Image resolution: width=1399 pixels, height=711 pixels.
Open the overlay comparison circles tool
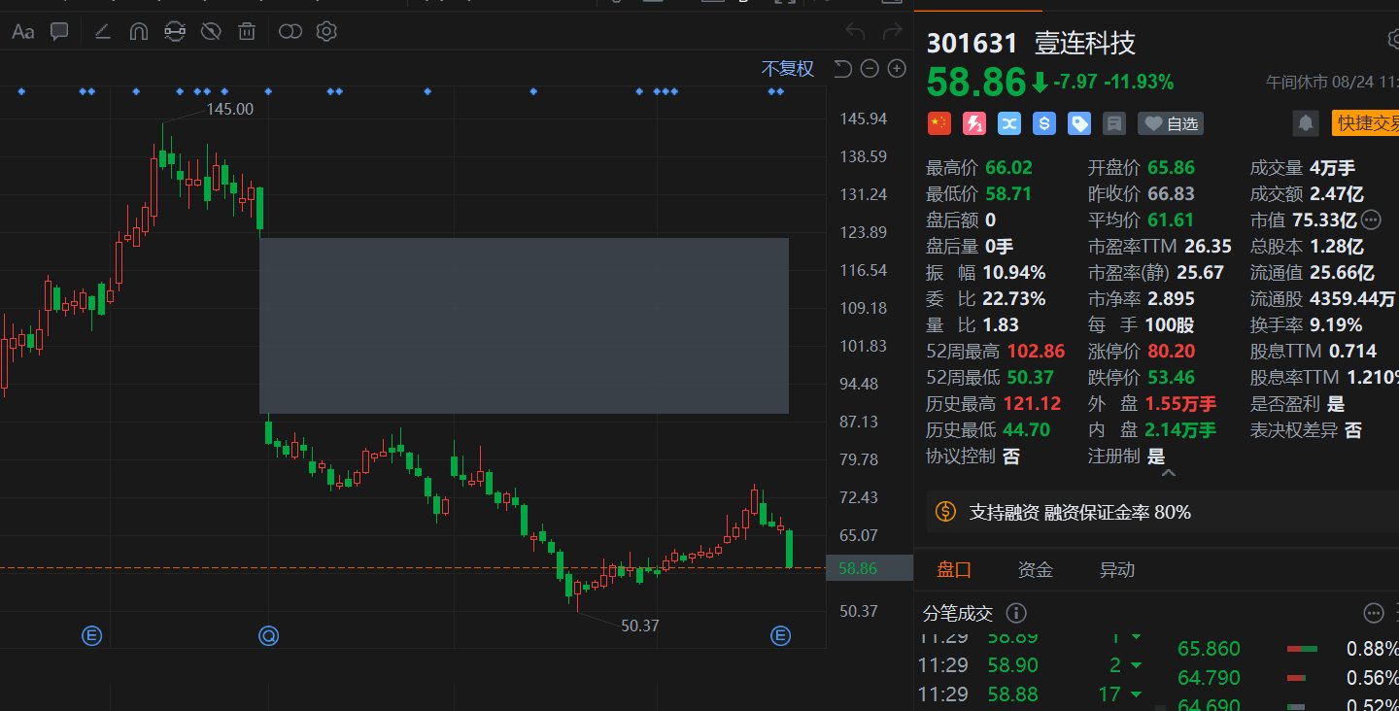point(290,32)
